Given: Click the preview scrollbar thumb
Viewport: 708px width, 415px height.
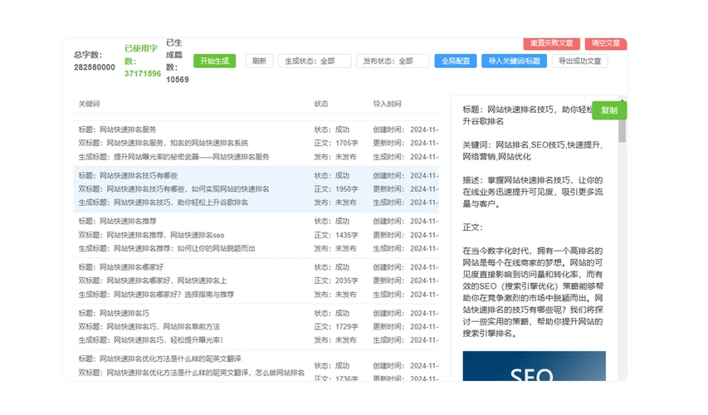Looking at the screenshot, I should click(x=623, y=131).
